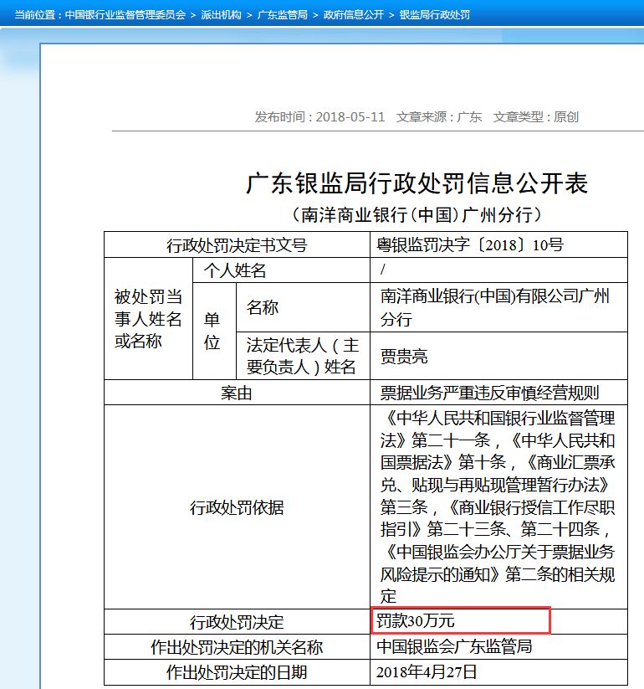Select the document number 粤银监罚决字〔2018〕10号 cell
Screen dimensions: 644x689
(471, 245)
